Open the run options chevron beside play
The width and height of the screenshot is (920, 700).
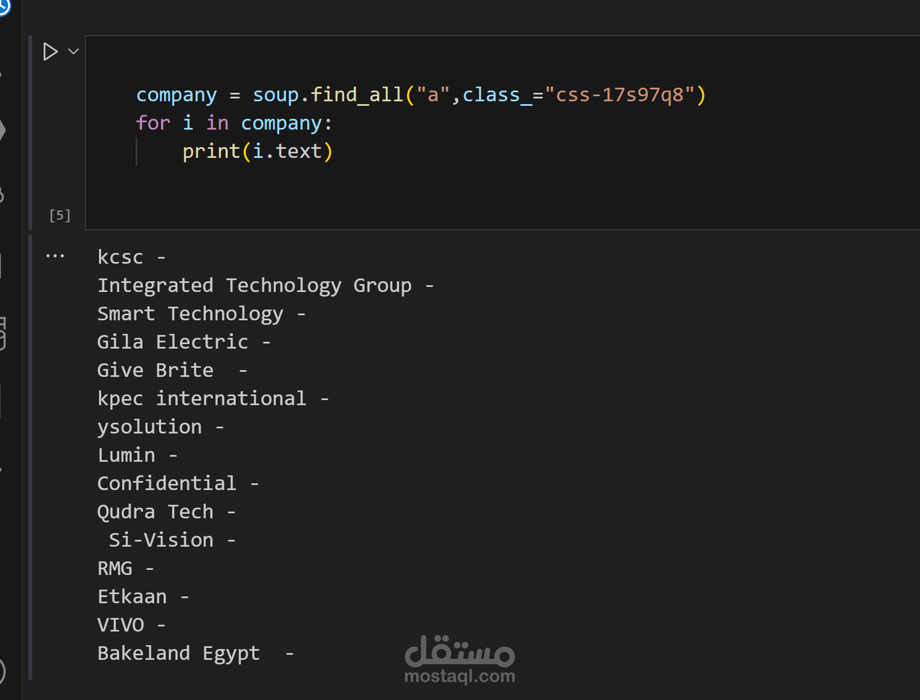74,51
